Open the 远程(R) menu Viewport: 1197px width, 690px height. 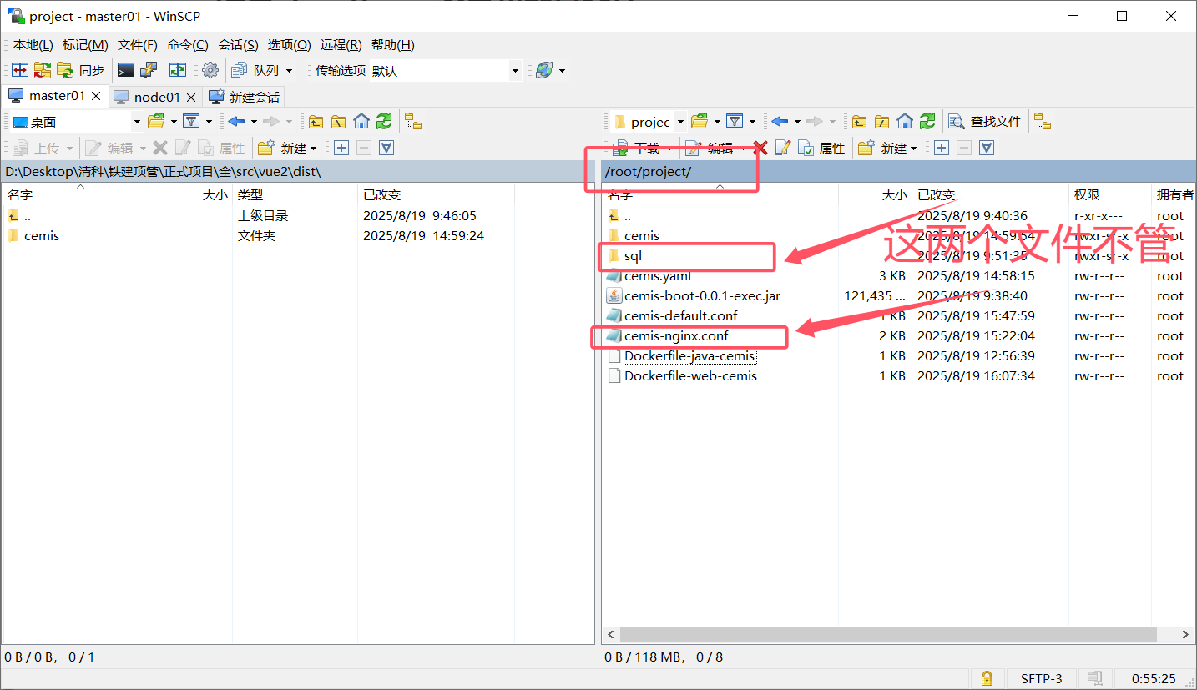pos(341,45)
